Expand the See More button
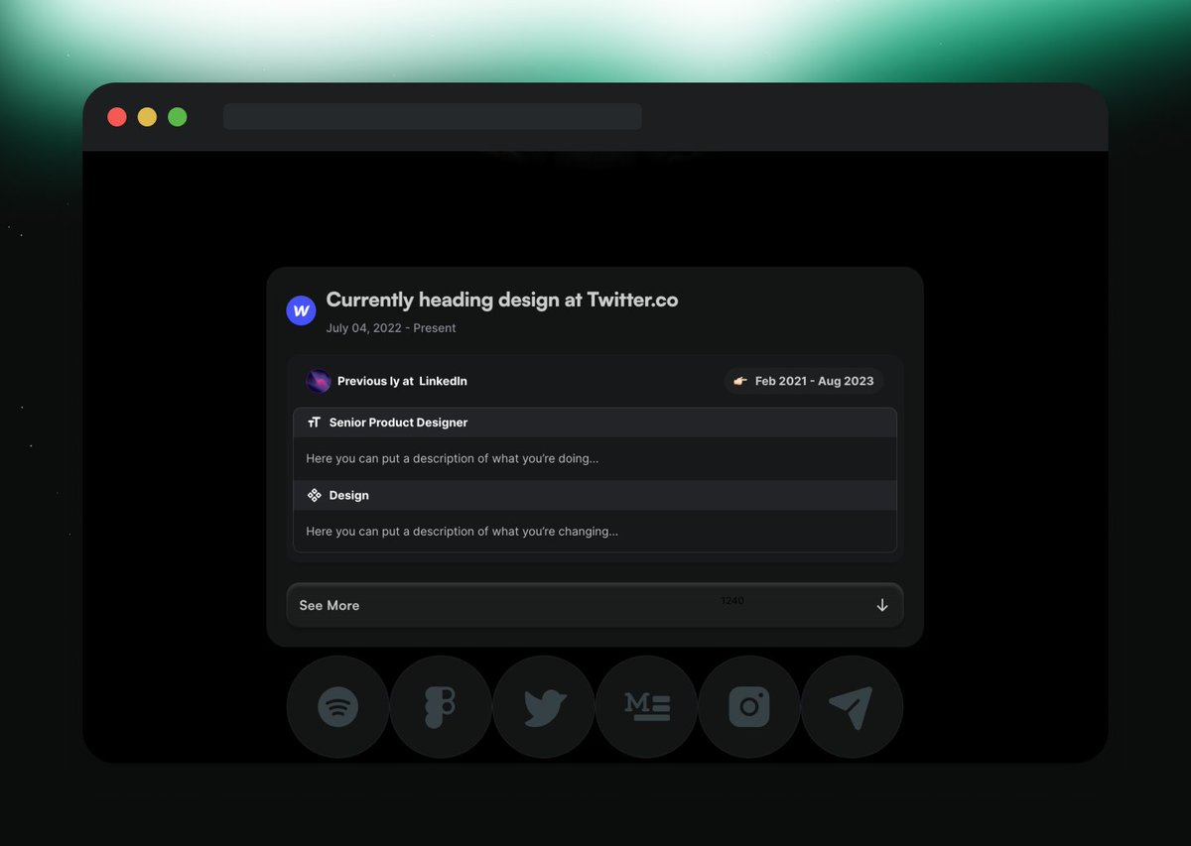Image resolution: width=1191 pixels, height=846 pixels. coord(595,605)
